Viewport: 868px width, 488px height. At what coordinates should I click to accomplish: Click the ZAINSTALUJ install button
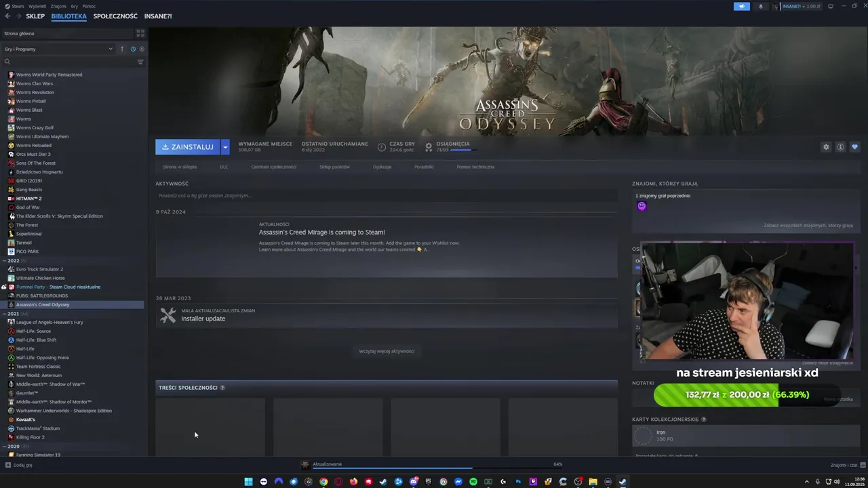(x=188, y=147)
